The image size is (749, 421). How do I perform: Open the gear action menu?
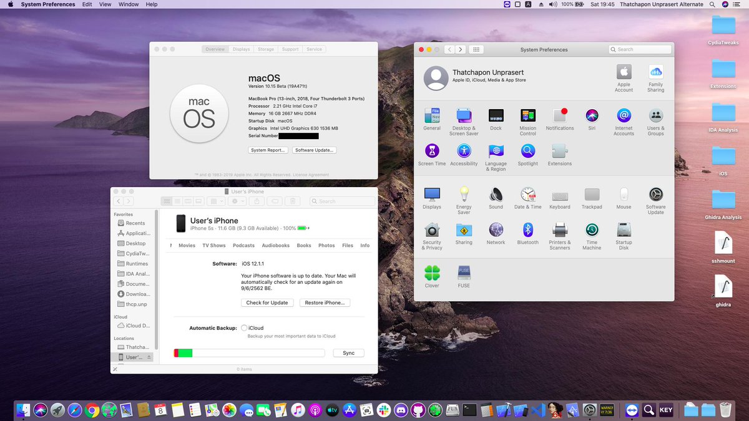237,201
